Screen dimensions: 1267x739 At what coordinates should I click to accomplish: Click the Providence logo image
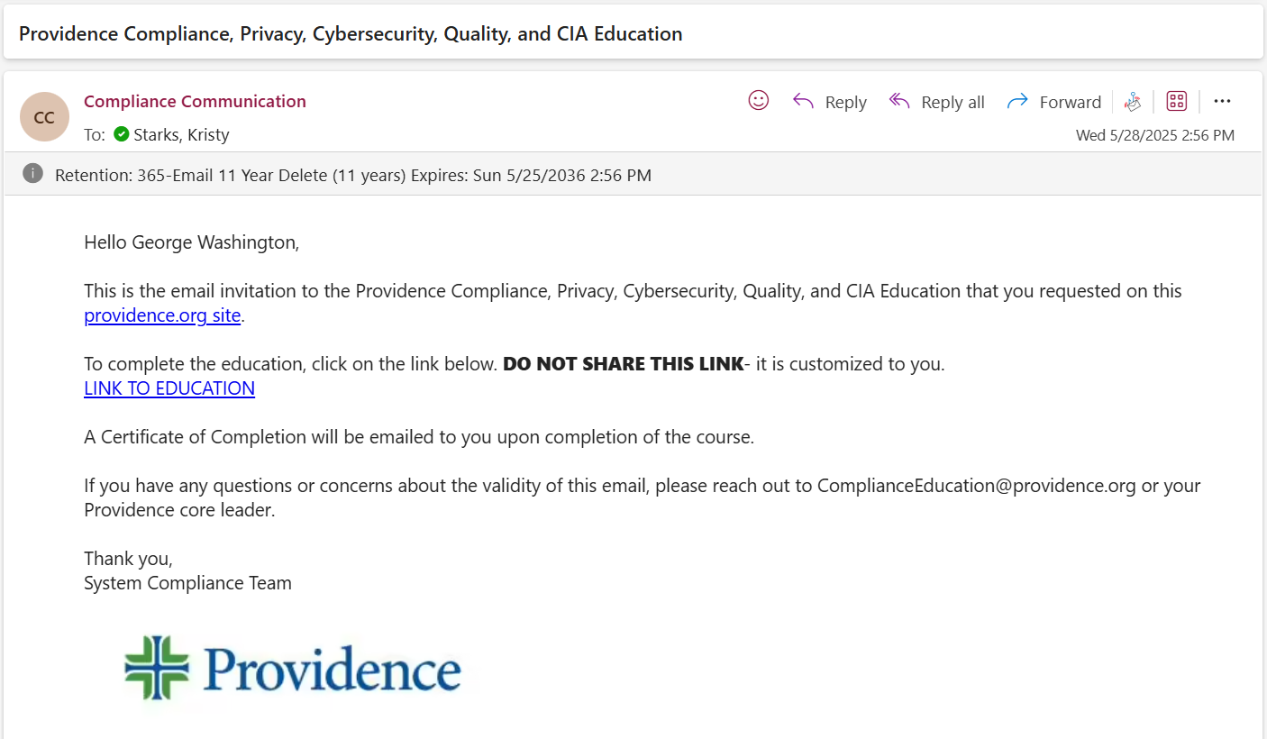(x=293, y=668)
